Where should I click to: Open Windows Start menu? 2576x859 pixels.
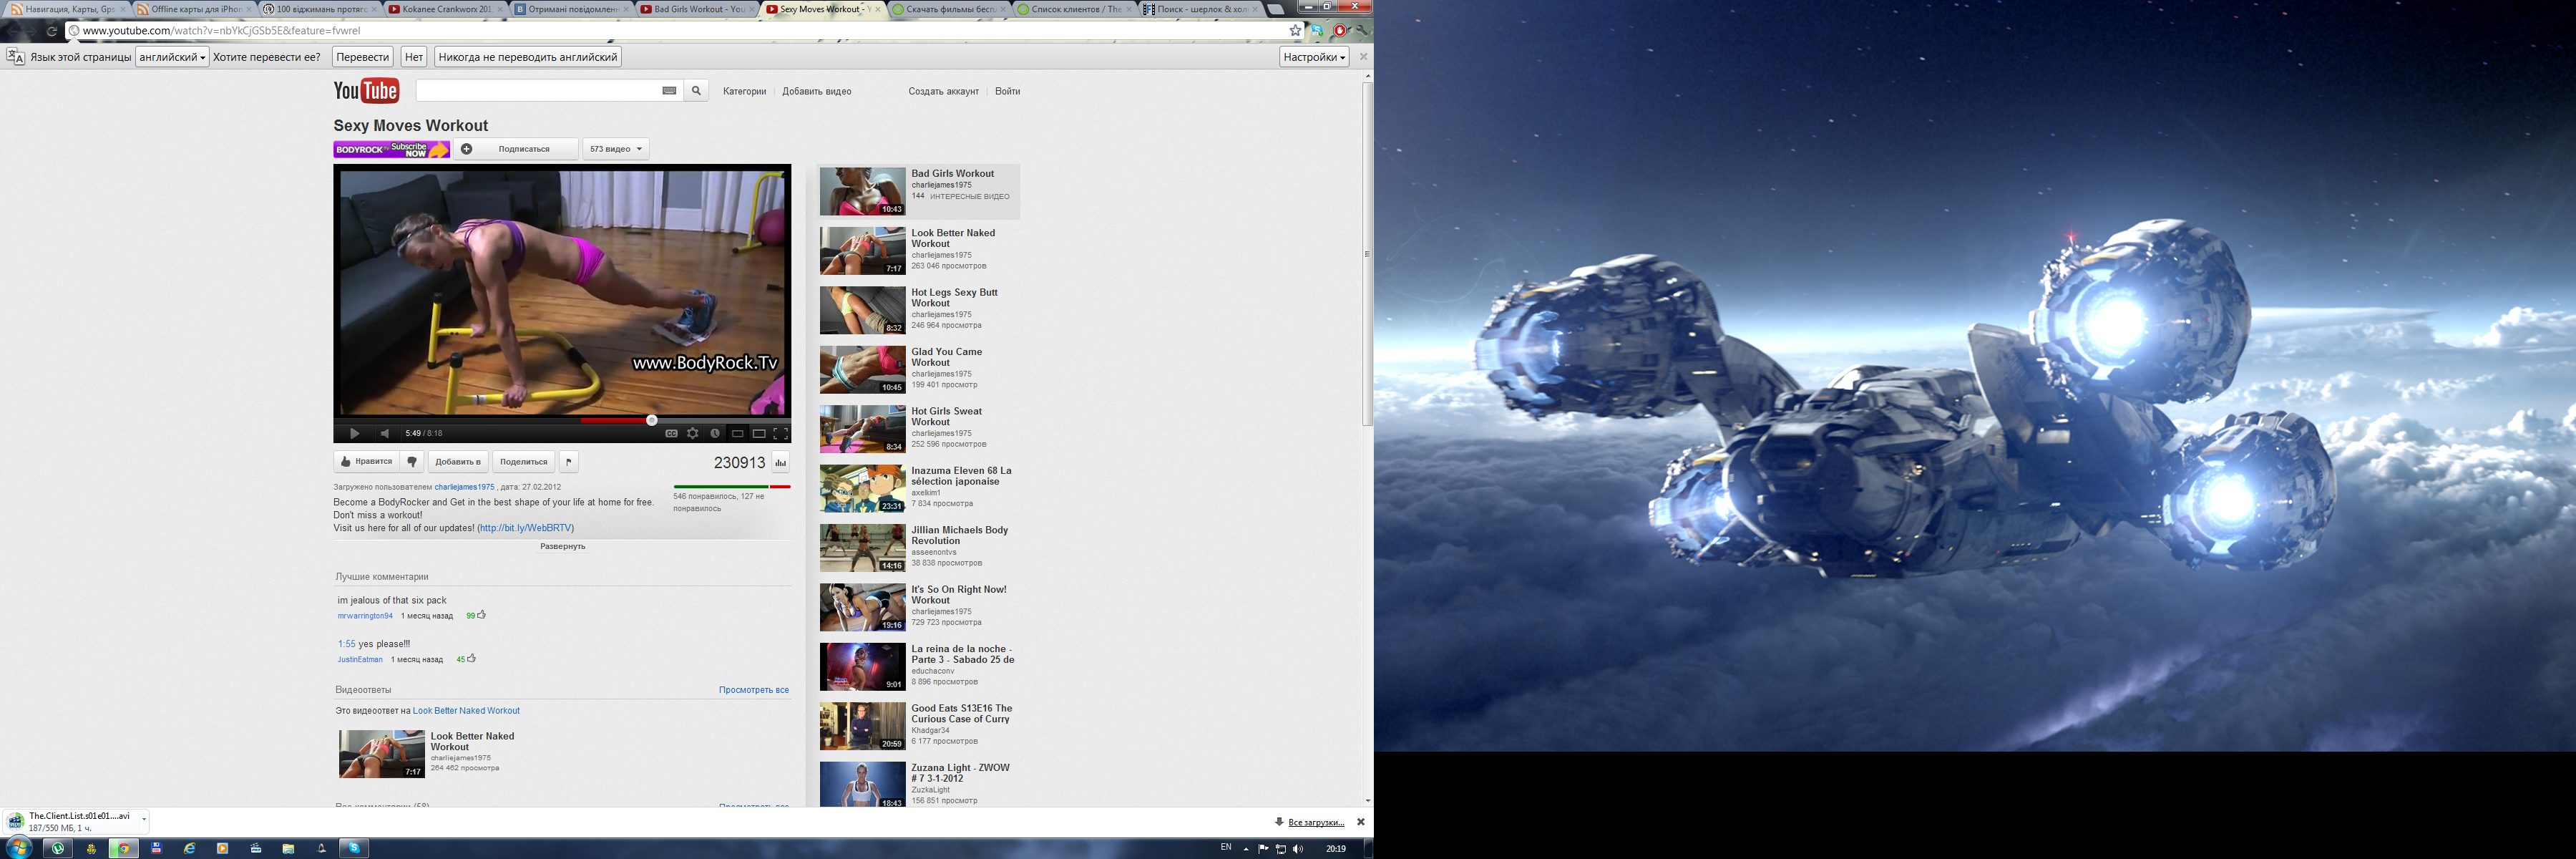[18, 848]
